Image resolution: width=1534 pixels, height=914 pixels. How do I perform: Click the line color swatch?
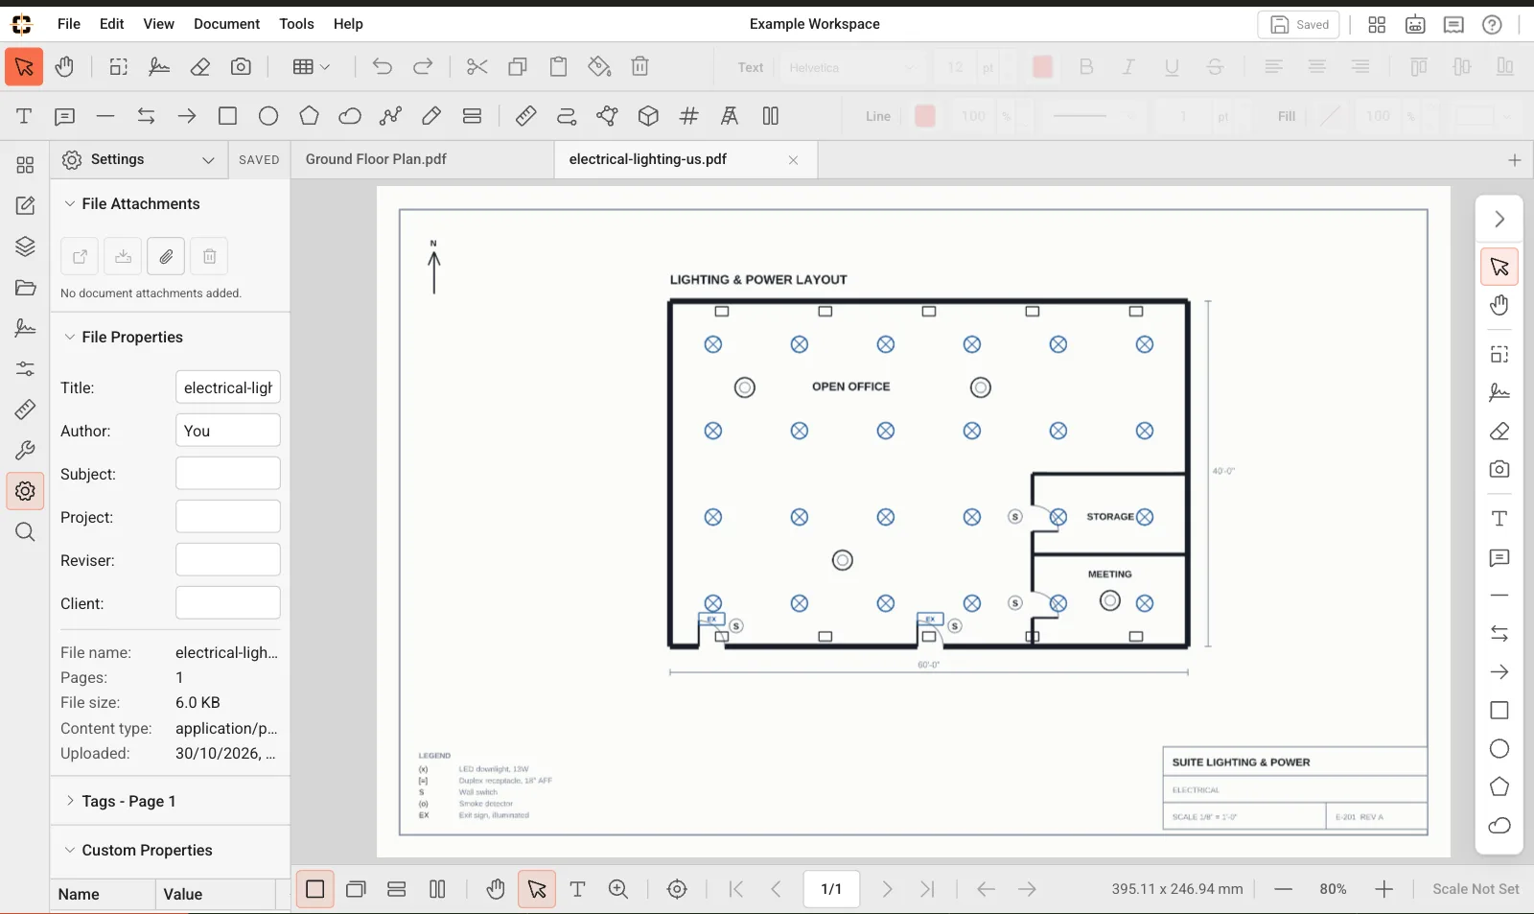tap(925, 116)
